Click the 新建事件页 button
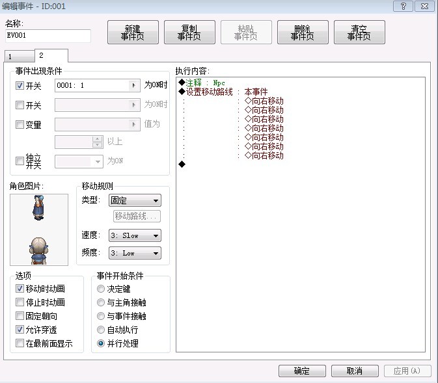Viewport: 438px width, 383px height. click(133, 33)
